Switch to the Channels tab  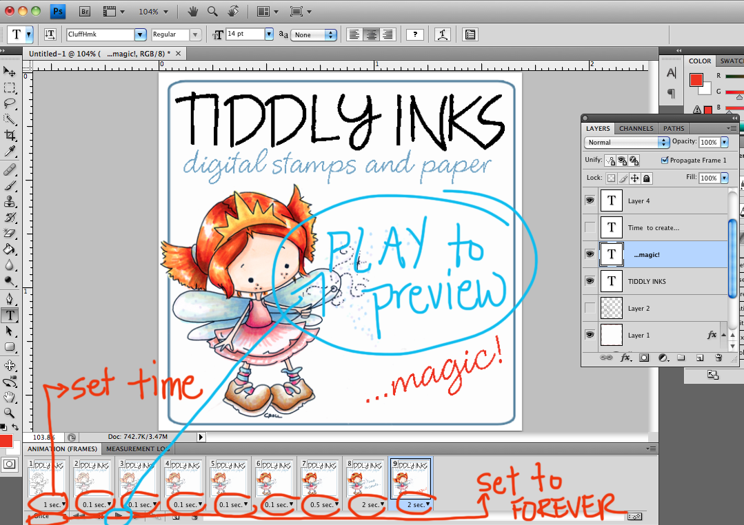click(636, 129)
